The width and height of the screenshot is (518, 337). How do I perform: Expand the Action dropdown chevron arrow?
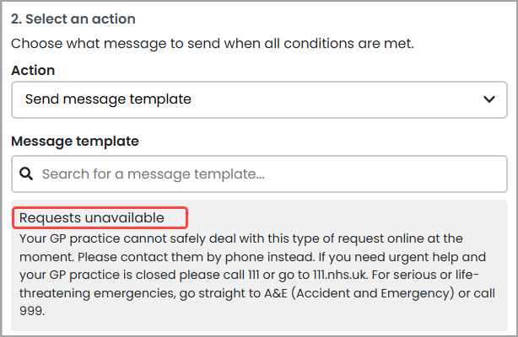489,99
